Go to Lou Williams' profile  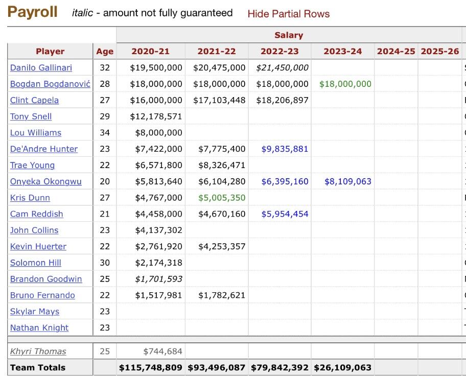click(36, 133)
